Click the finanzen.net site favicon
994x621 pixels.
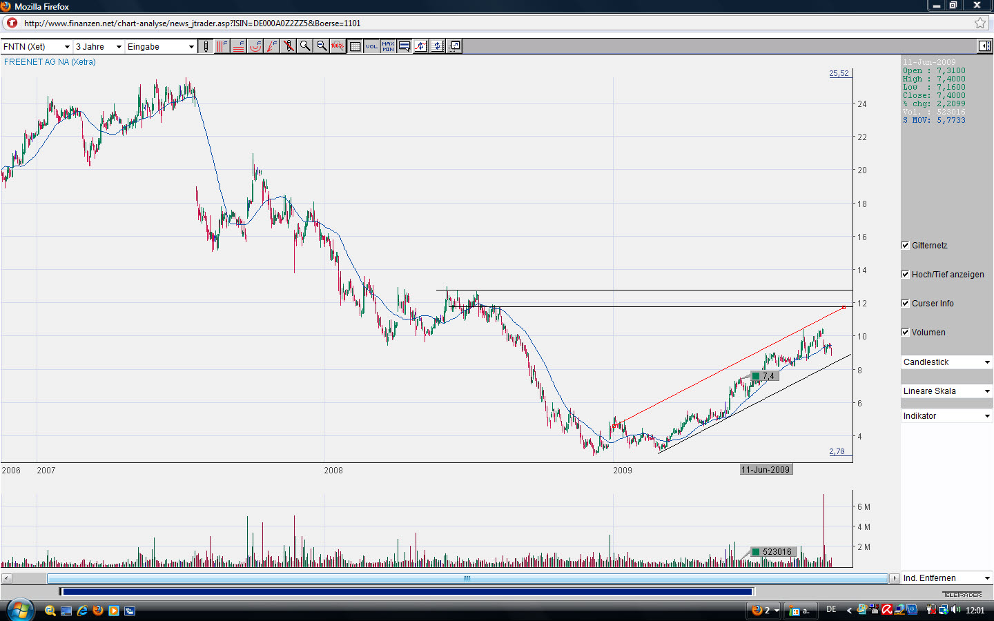point(12,23)
